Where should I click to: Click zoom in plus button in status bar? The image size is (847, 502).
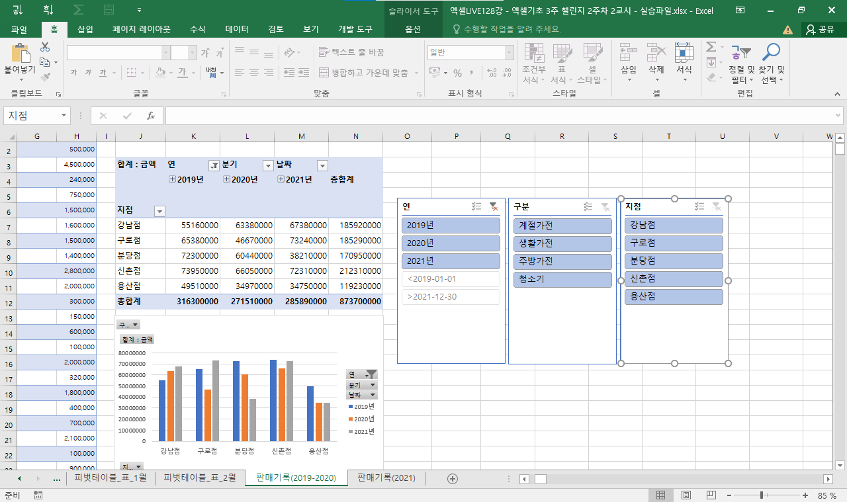(x=805, y=495)
